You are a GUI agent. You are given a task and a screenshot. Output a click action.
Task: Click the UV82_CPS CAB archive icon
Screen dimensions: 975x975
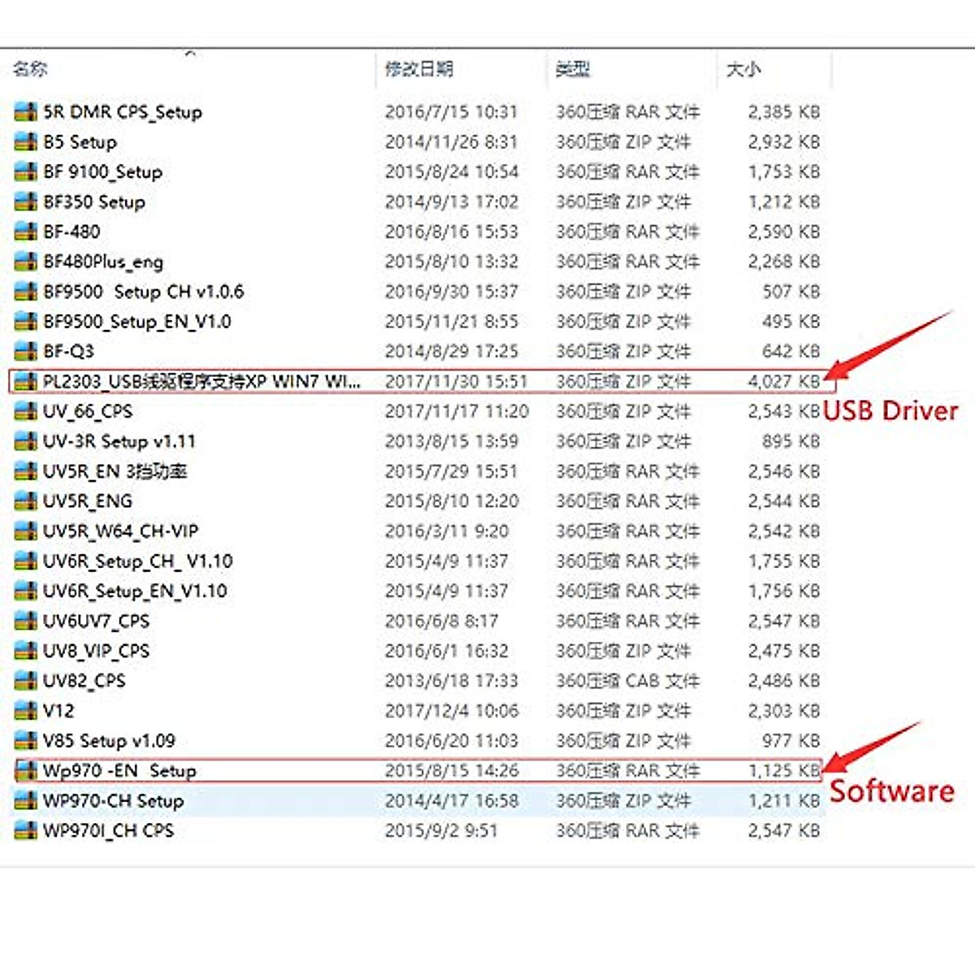point(24,681)
